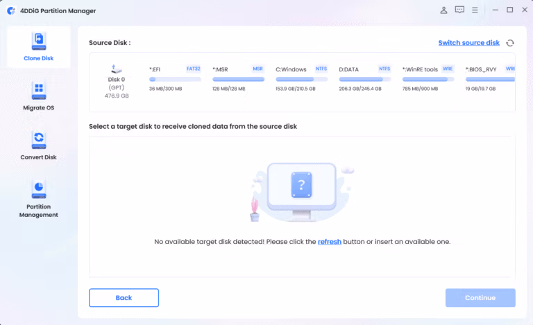Click the NTFS tag next to D:DATA
This screenshot has height=325, width=533.
coord(384,69)
